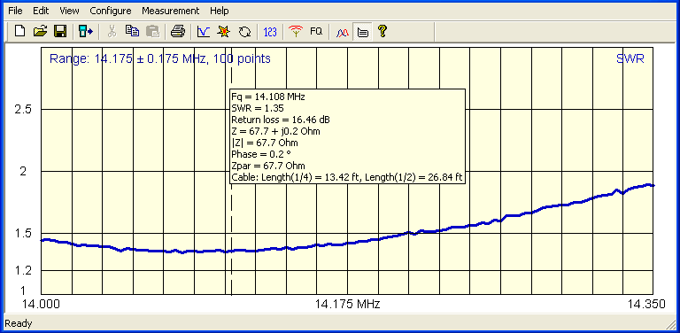The width and height of the screenshot is (680, 333).
Task: Open the Help menu
Action: [220, 11]
